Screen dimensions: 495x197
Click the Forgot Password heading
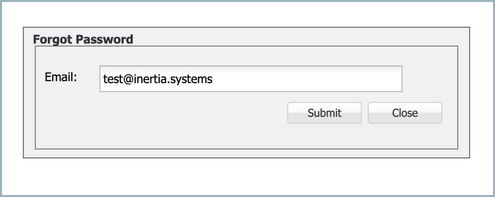pyautogui.click(x=83, y=40)
